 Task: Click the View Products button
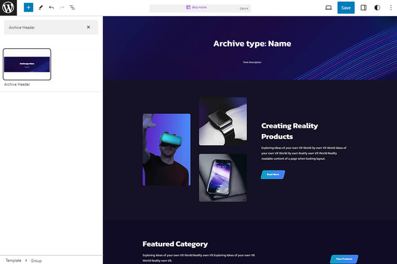344,259
